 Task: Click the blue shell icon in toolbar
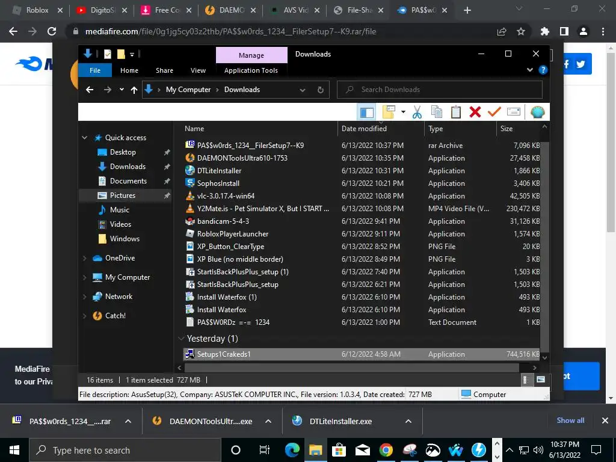537,112
